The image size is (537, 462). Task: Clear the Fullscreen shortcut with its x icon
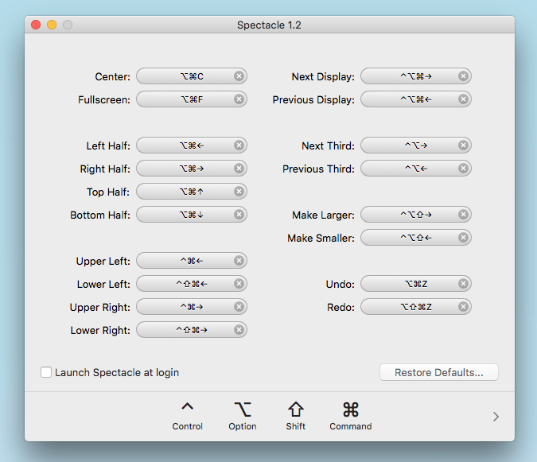[x=239, y=99]
